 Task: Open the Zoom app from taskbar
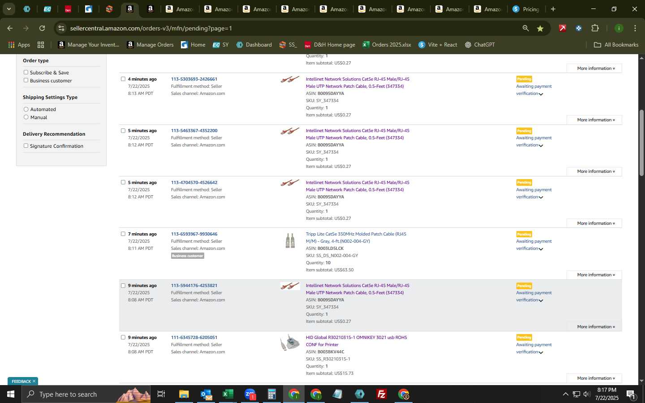(x=250, y=394)
